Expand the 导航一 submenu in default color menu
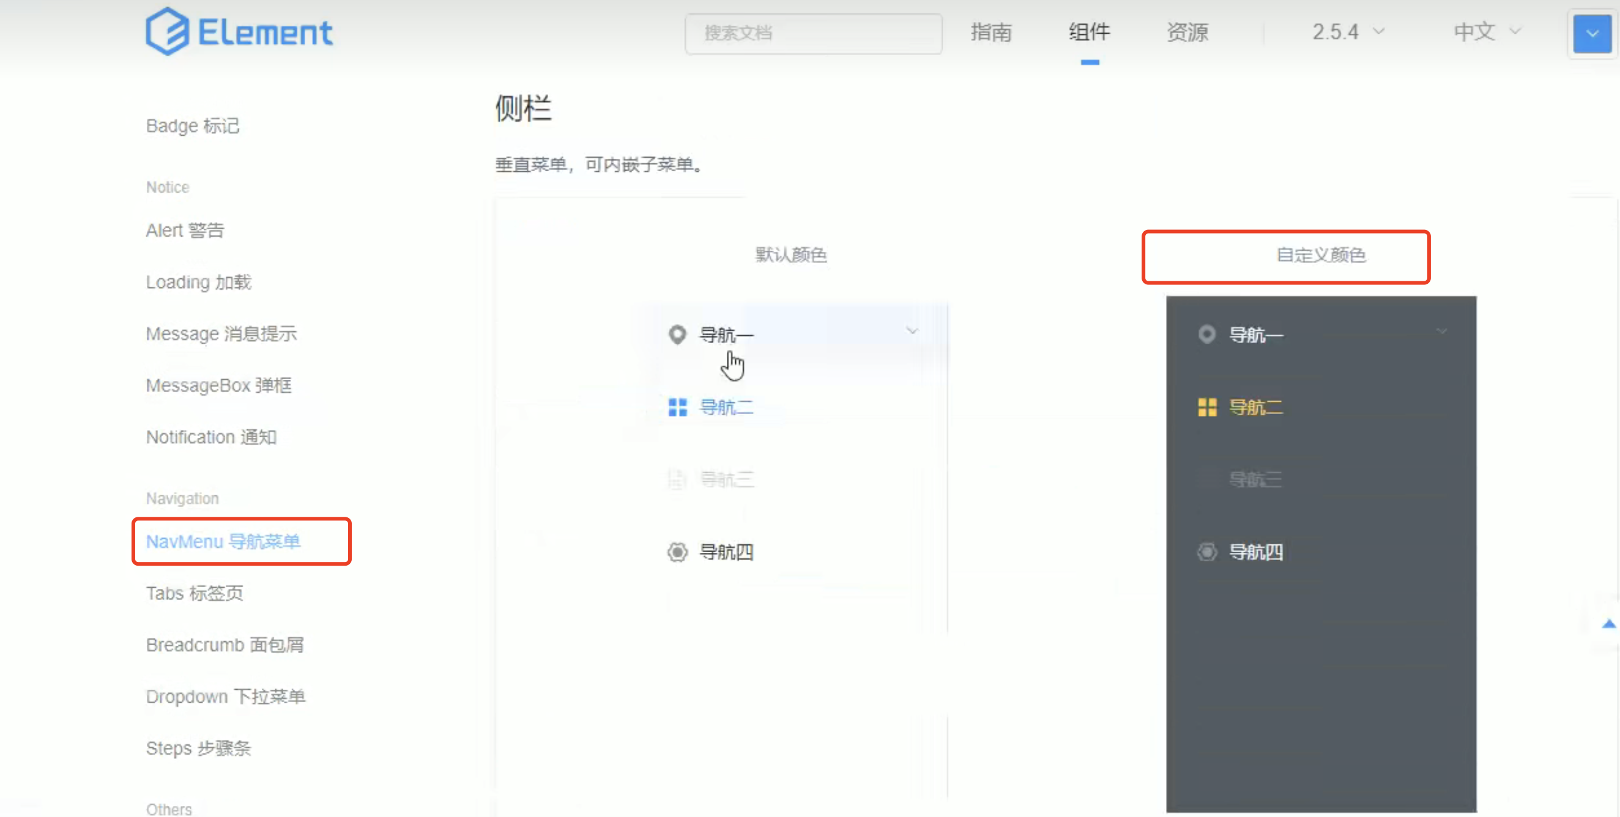 pyautogui.click(x=913, y=330)
